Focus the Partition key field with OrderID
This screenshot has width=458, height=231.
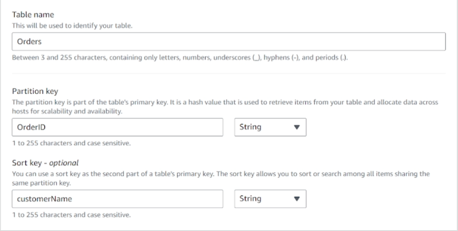[117, 127]
